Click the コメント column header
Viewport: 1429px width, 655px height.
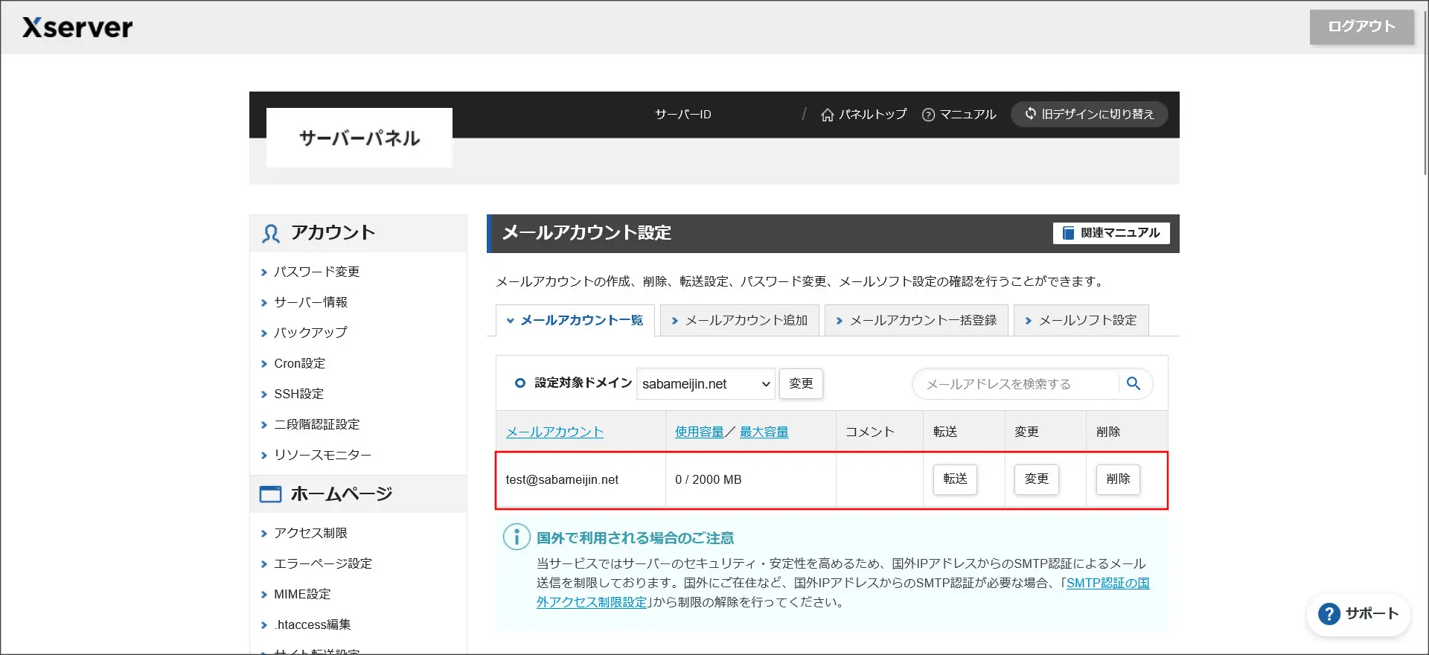pos(869,432)
